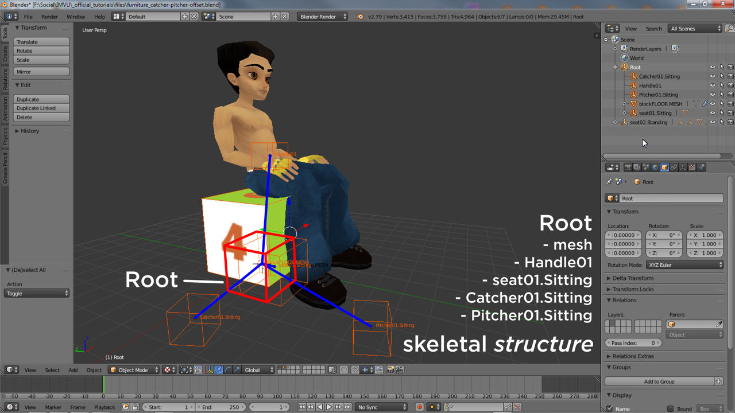Viewport: 735px width, 413px height.
Task: Click the delete keyframes crossed key icon
Action: pos(518,407)
